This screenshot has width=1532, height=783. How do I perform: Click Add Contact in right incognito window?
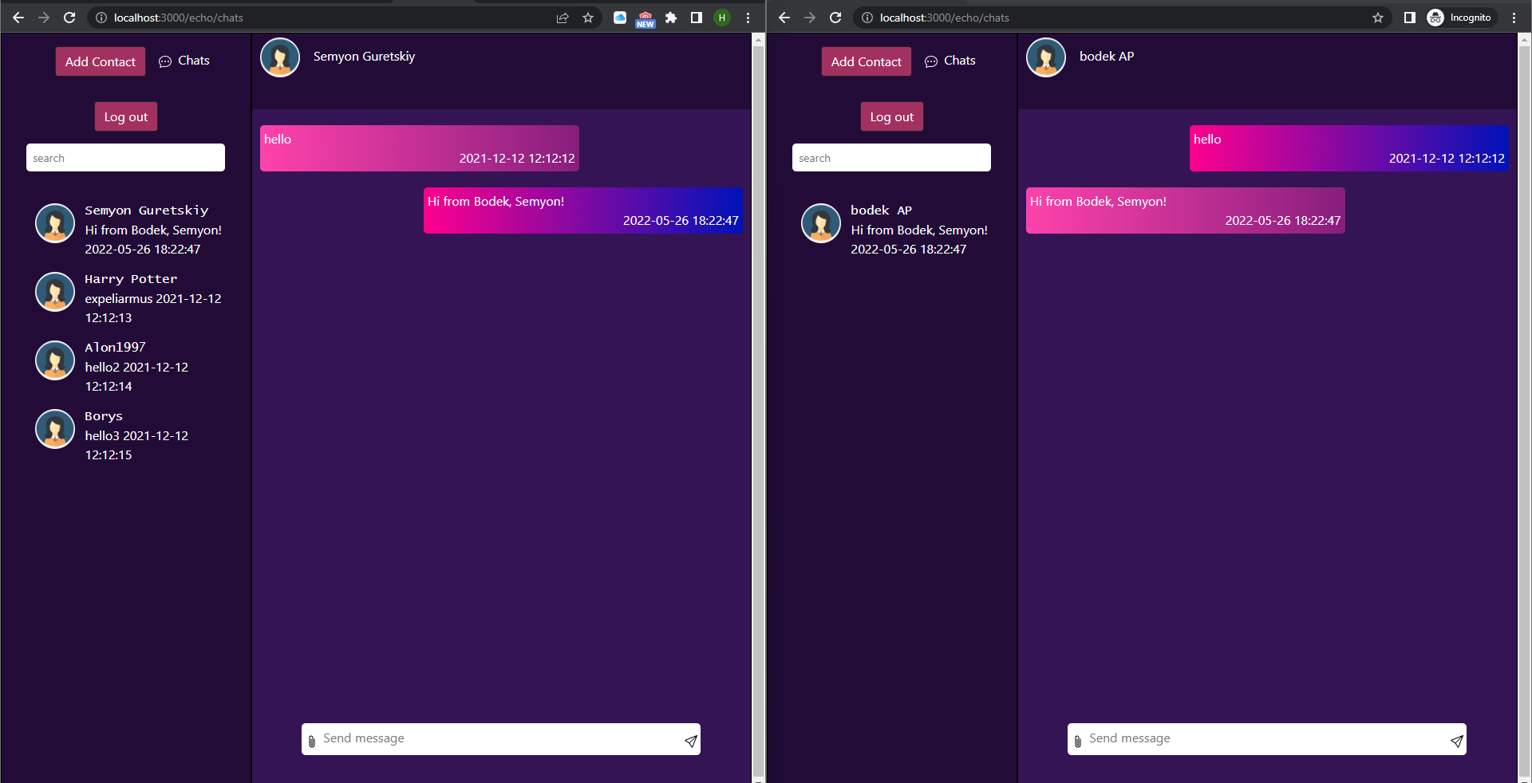(867, 61)
